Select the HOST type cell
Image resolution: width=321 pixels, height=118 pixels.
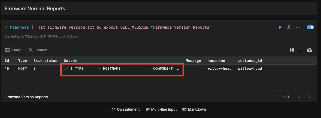pos(22,69)
